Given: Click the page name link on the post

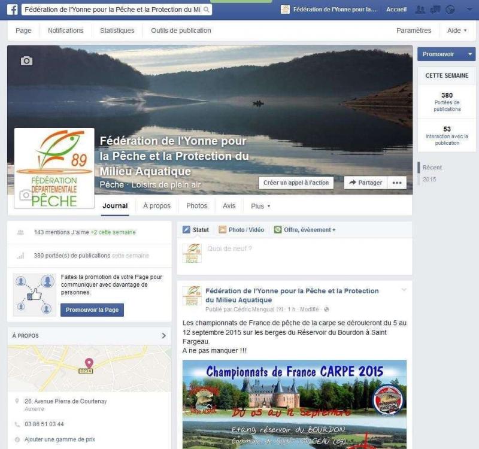Looking at the screenshot, I should 292,295.
